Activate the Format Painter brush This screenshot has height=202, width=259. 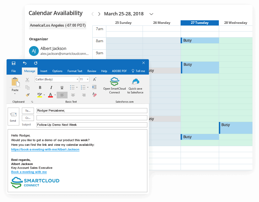click(28, 95)
